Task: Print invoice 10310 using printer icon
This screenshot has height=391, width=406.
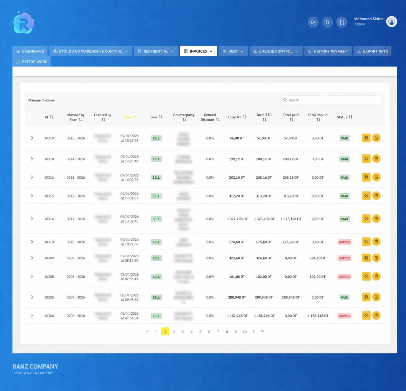Action: (x=366, y=242)
